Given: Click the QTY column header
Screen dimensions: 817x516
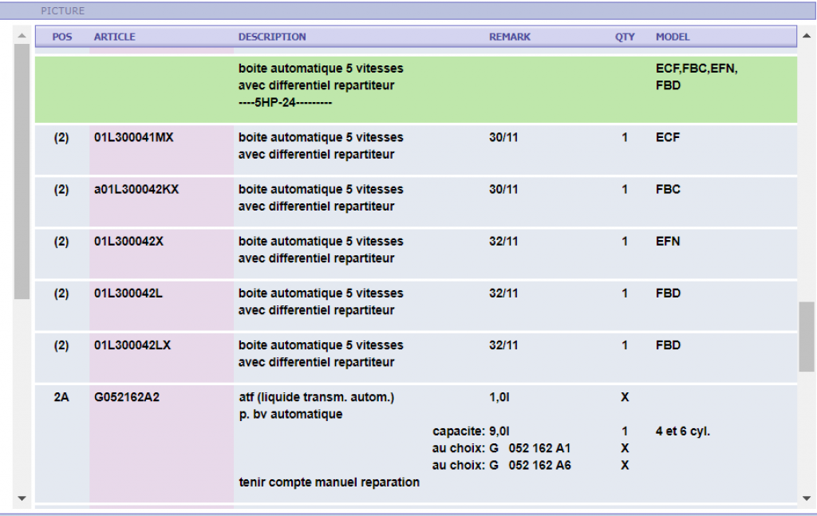Looking at the screenshot, I should pyautogui.click(x=625, y=37).
